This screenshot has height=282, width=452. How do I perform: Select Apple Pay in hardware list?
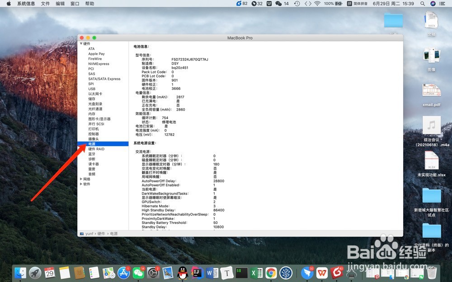point(96,54)
